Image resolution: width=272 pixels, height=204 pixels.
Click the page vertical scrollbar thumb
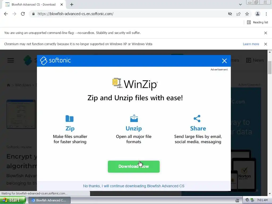click(x=270, y=68)
